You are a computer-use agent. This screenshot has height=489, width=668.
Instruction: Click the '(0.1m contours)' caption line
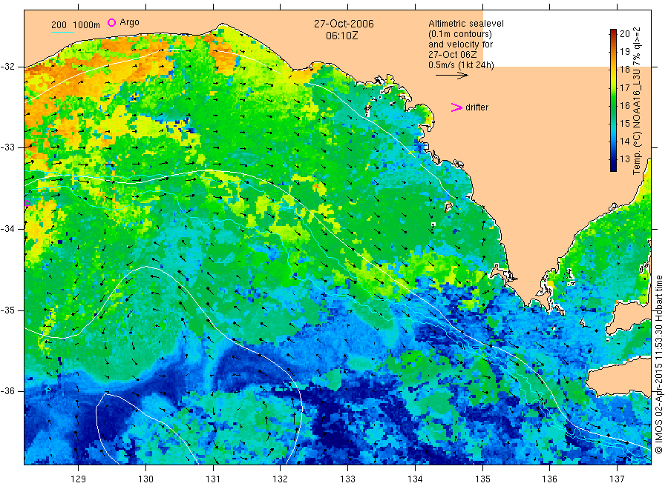point(460,34)
